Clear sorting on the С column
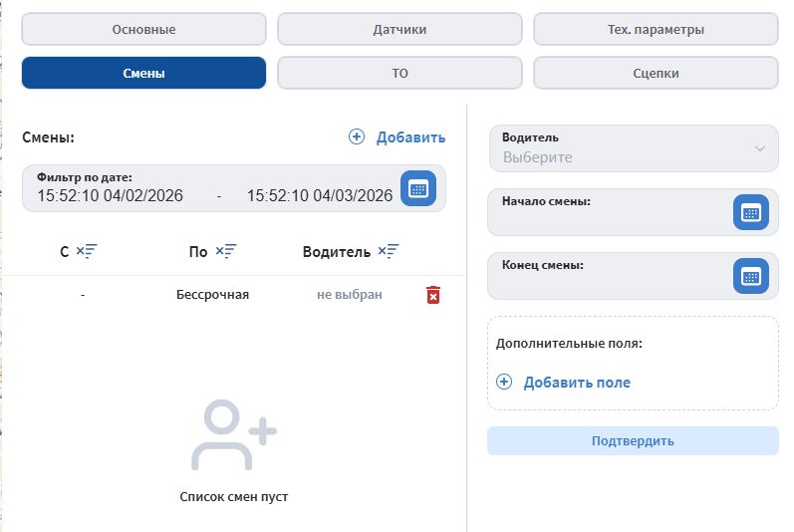This screenshot has height=532, width=794. [87, 251]
